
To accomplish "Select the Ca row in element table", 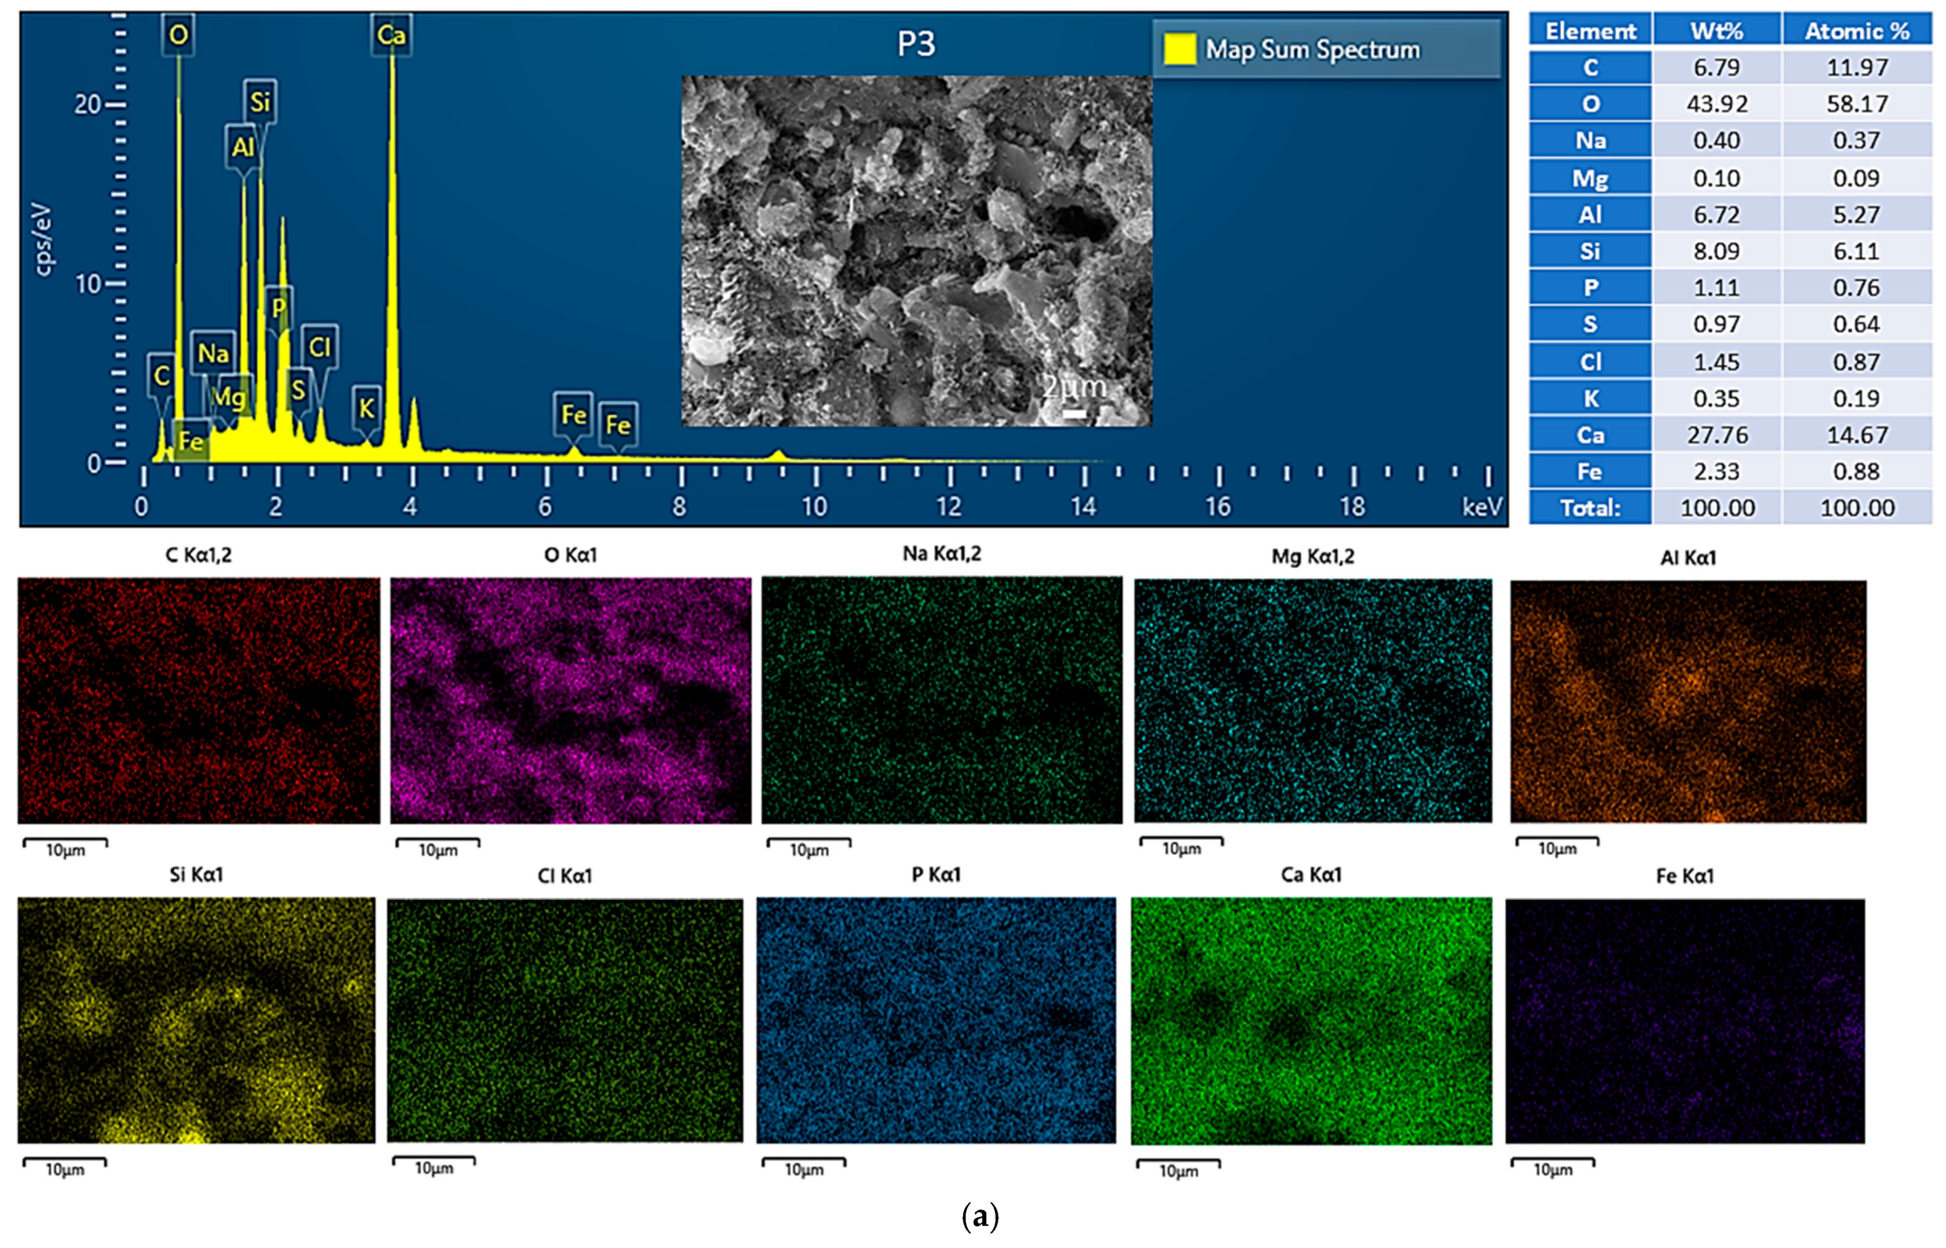I will pyautogui.click(x=1589, y=435).
